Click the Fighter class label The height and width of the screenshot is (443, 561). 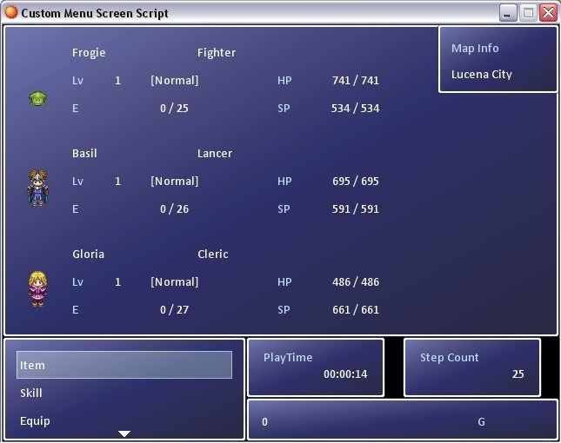[x=217, y=53]
